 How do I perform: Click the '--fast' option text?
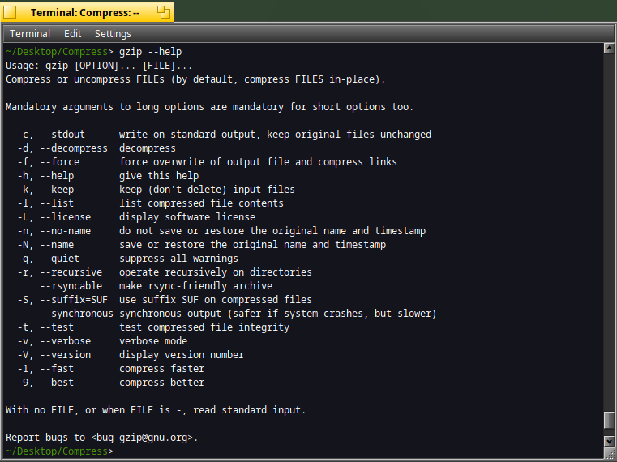tap(57, 369)
